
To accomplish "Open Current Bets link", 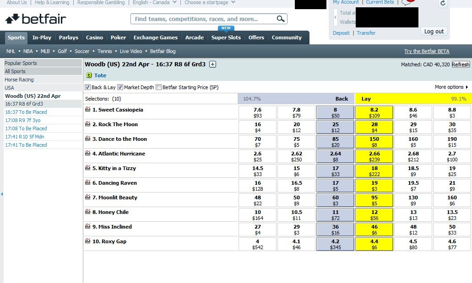I will click(x=380, y=2).
